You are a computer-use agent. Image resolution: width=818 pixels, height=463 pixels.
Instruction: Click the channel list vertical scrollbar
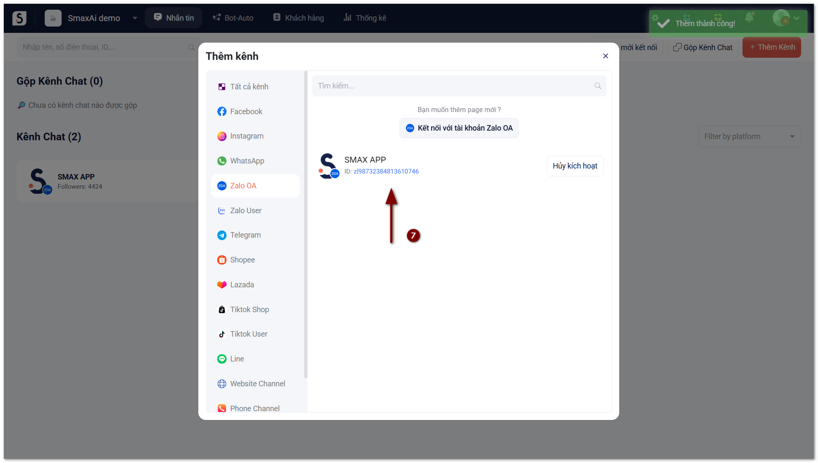(305, 223)
